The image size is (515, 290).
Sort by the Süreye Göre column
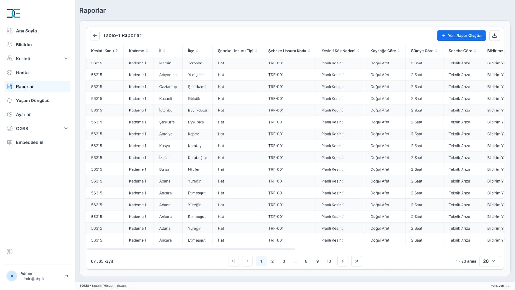tap(424, 51)
